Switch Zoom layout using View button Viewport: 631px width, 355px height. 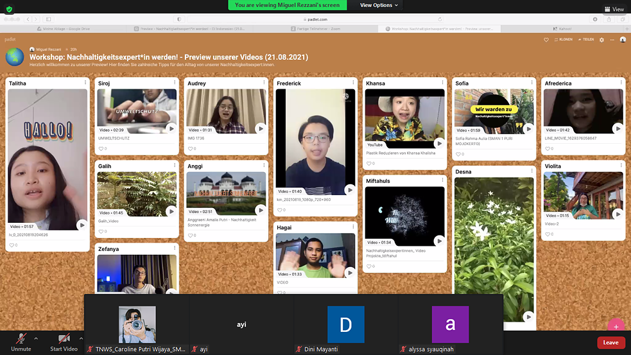pos(614,9)
